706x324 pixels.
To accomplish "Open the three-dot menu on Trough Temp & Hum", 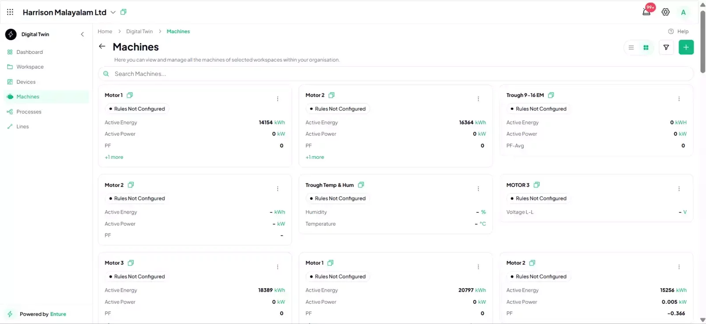I will (x=478, y=189).
